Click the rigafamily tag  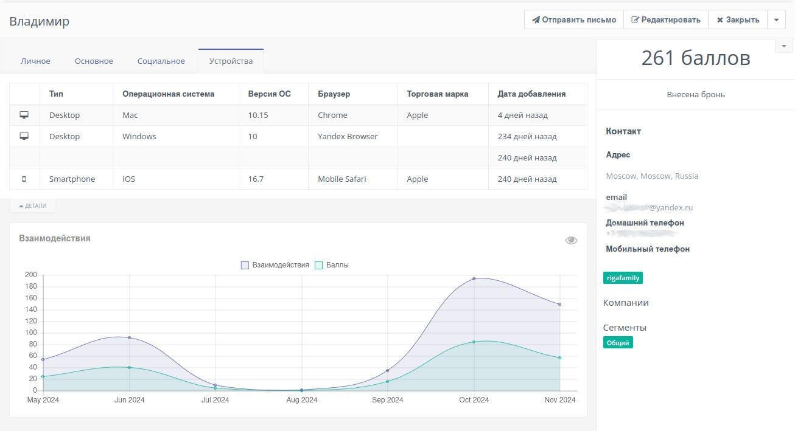(x=623, y=278)
